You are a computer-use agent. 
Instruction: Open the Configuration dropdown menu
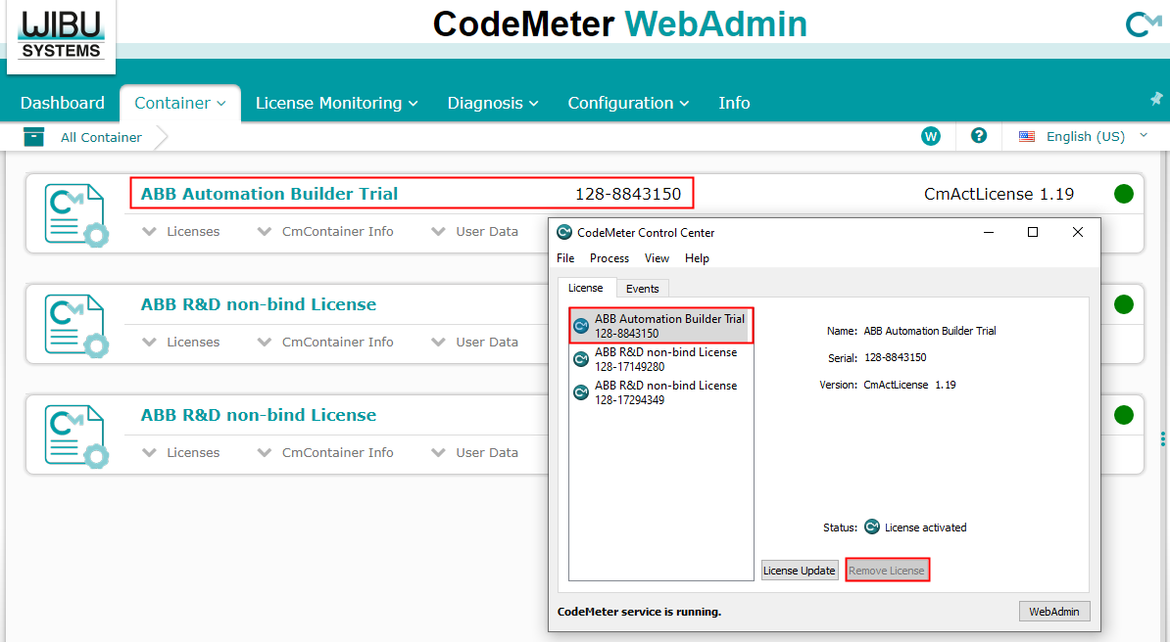(x=628, y=103)
